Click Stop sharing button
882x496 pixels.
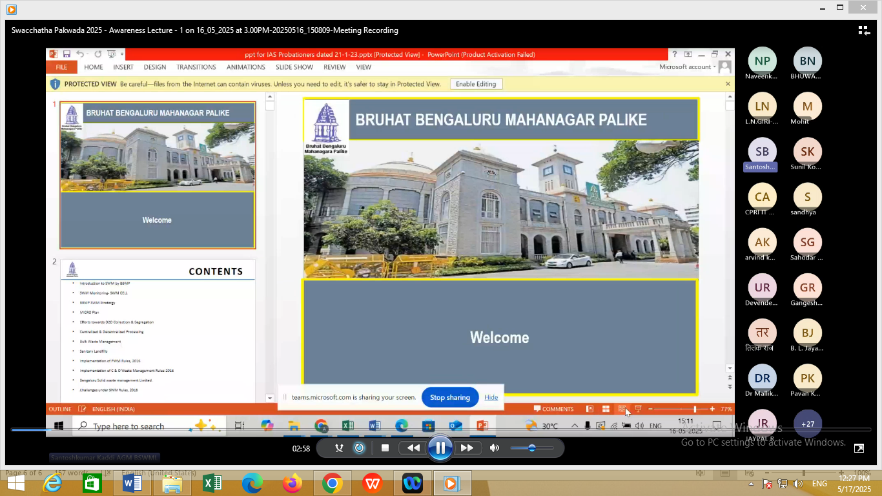pos(450,397)
